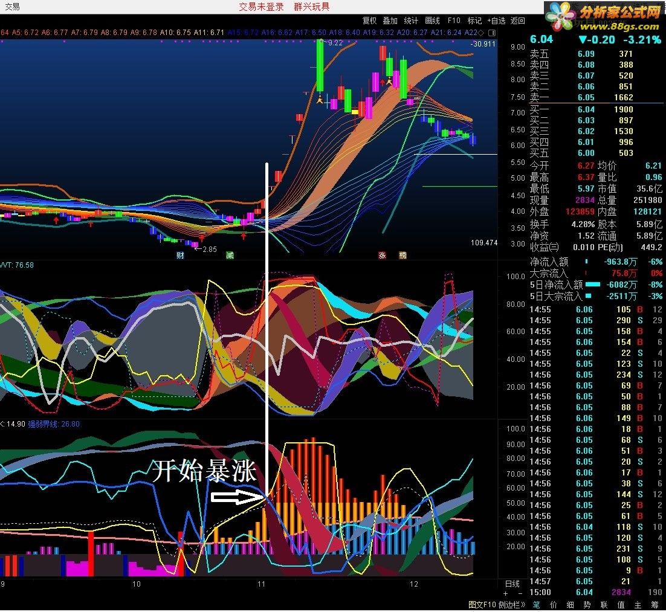Viewport: 666px width, 612px height.
Task: Click the 2.85 low price label
Action: coord(209,250)
